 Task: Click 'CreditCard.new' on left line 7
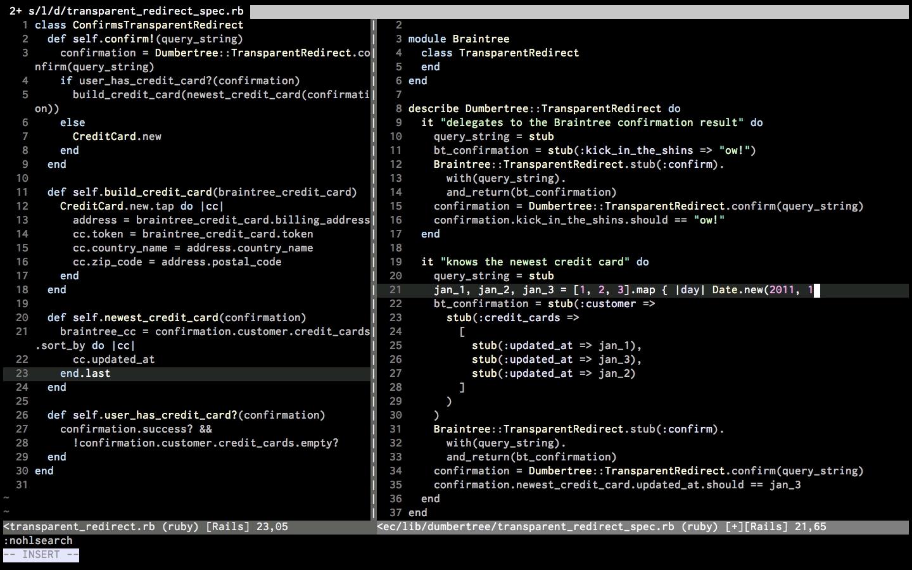pos(117,136)
